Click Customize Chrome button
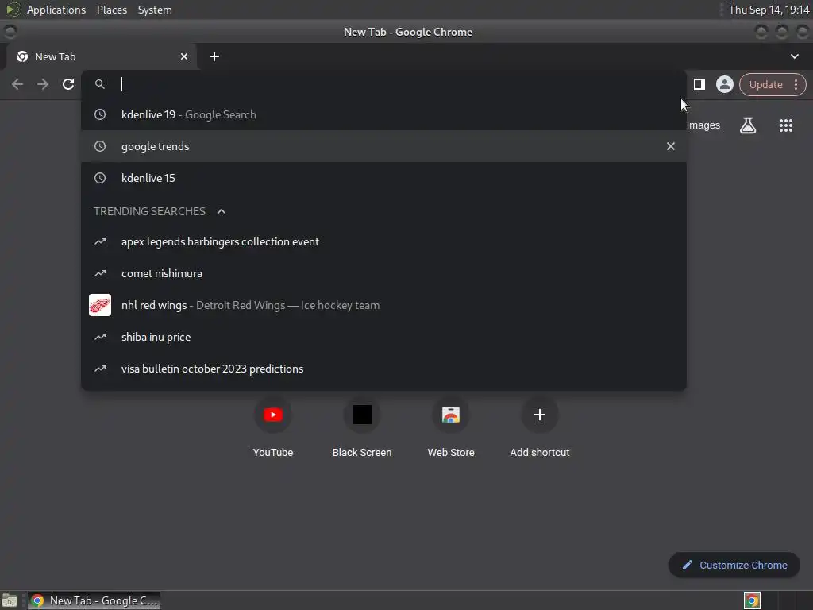The width and height of the screenshot is (813, 610). click(x=734, y=565)
